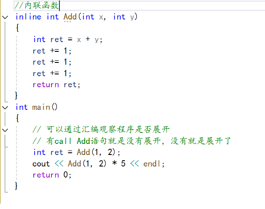Click the 'endl' identifier
Screen dimensions: 265x209
[x=152, y=164]
